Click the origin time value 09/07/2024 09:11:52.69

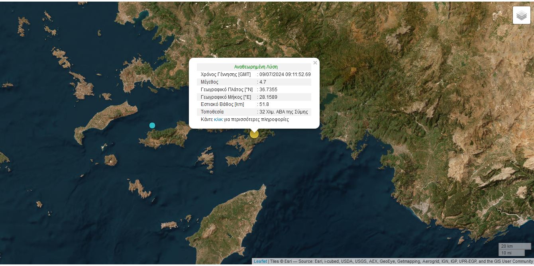click(x=285, y=74)
